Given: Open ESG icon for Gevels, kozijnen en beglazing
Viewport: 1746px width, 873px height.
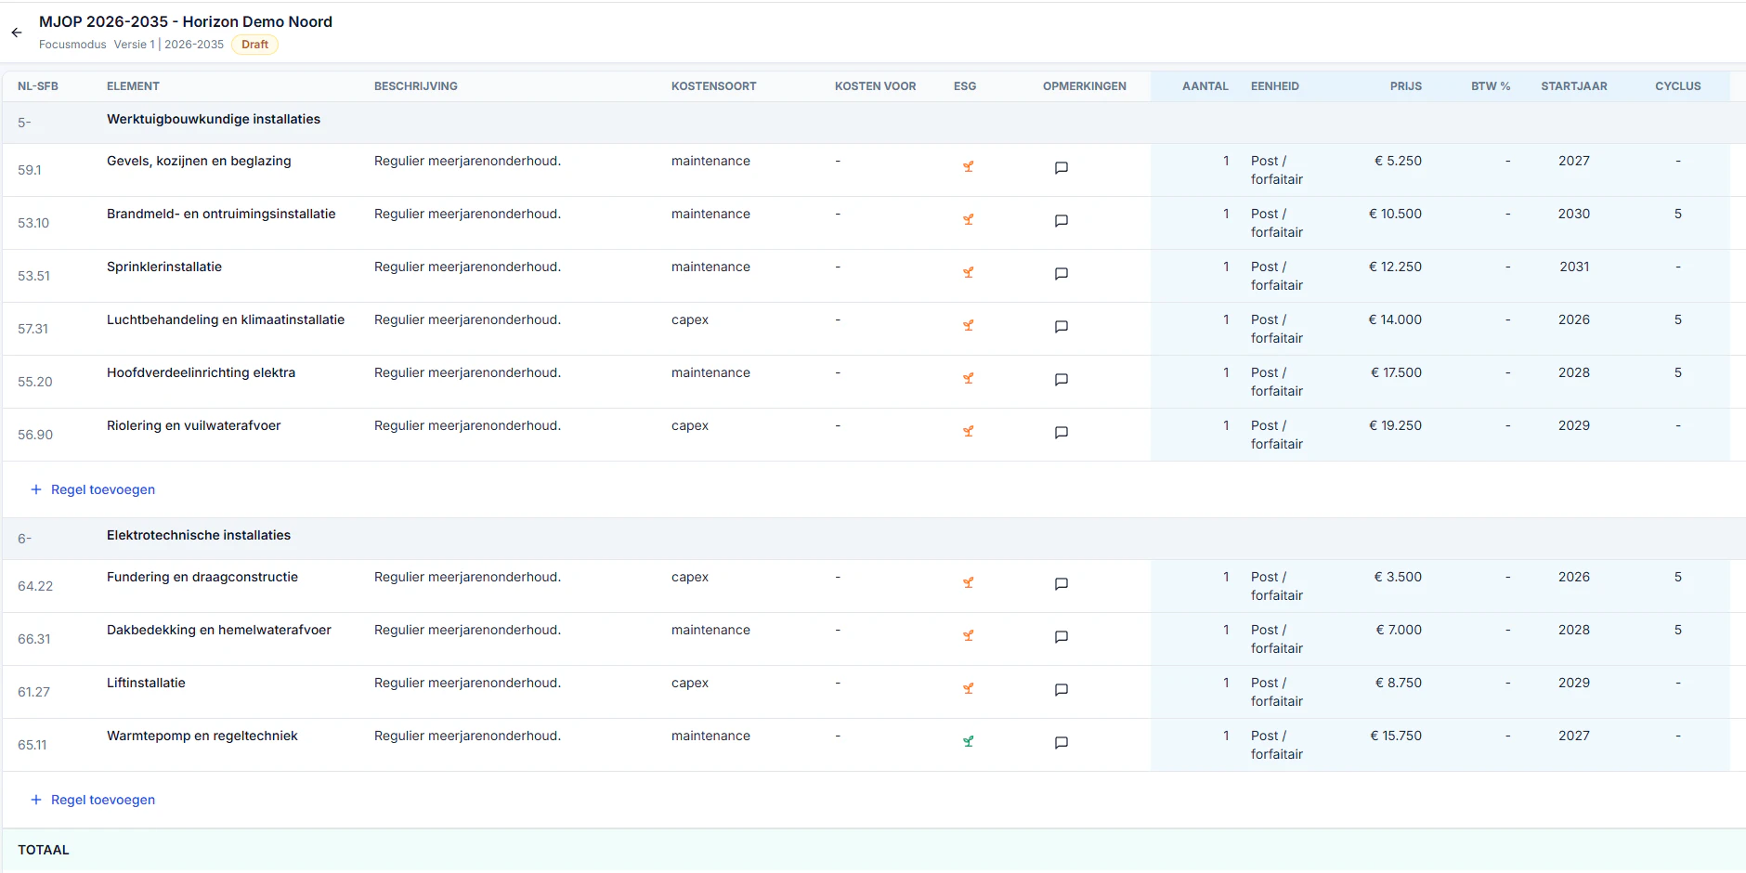Looking at the screenshot, I should (x=968, y=167).
